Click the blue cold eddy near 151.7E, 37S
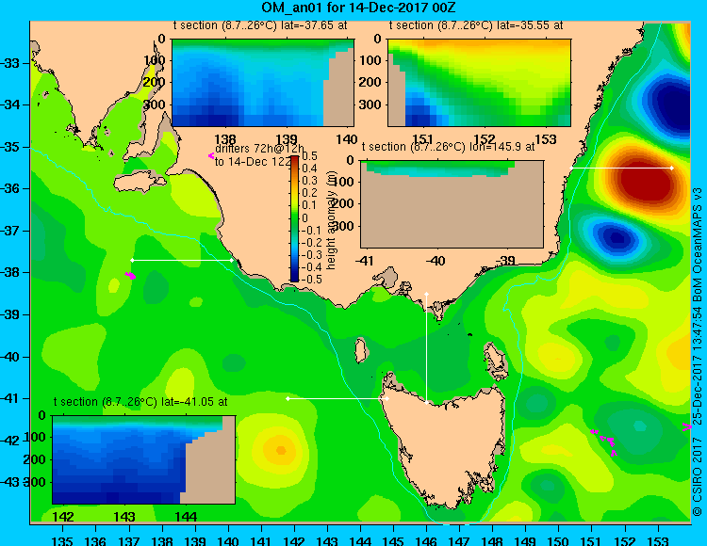Screen dimensions: 707x546 [616, 237]
